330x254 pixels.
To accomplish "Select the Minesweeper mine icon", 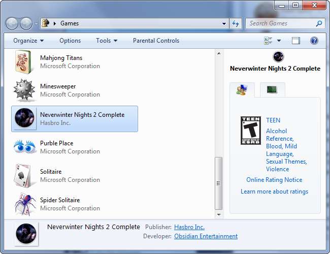I will pyautogui.click(x=25, y=90).
